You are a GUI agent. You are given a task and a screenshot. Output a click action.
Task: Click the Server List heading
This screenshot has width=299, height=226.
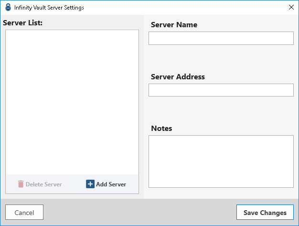coord(23,22)
